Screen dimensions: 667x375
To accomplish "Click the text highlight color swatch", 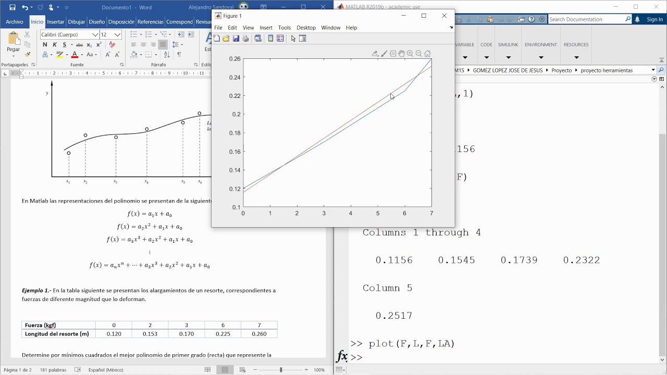I will [59, 54].
